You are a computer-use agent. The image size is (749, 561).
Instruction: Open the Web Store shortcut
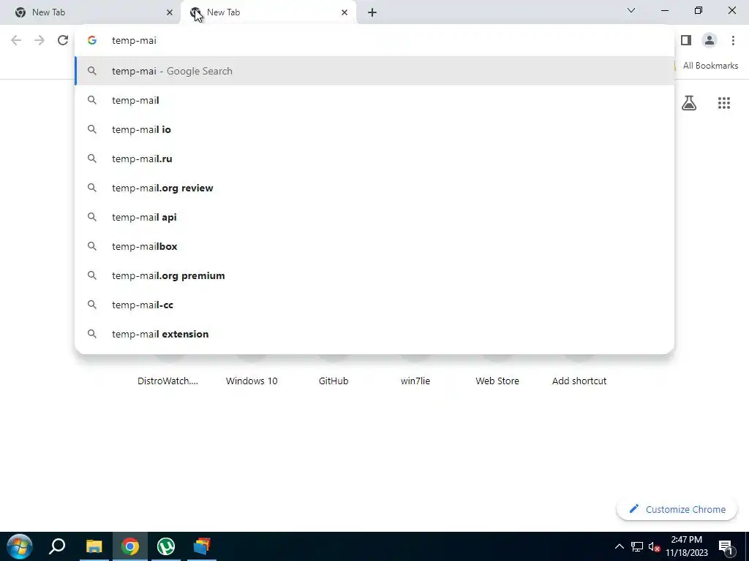(x=497, y=381)
